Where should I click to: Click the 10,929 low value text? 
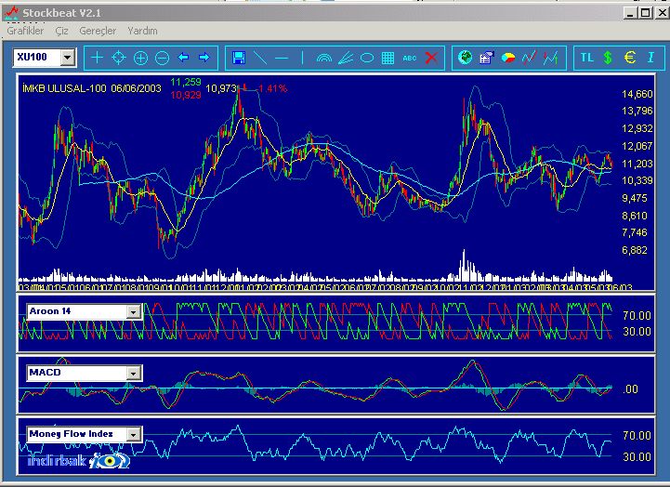tap(186, 95)
